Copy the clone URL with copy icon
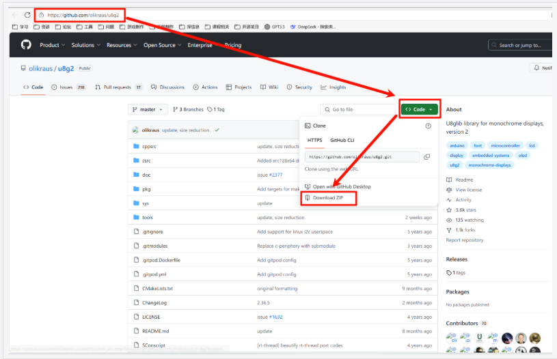The height and width of the screenshot is (359, 557). tap(426, 157)
